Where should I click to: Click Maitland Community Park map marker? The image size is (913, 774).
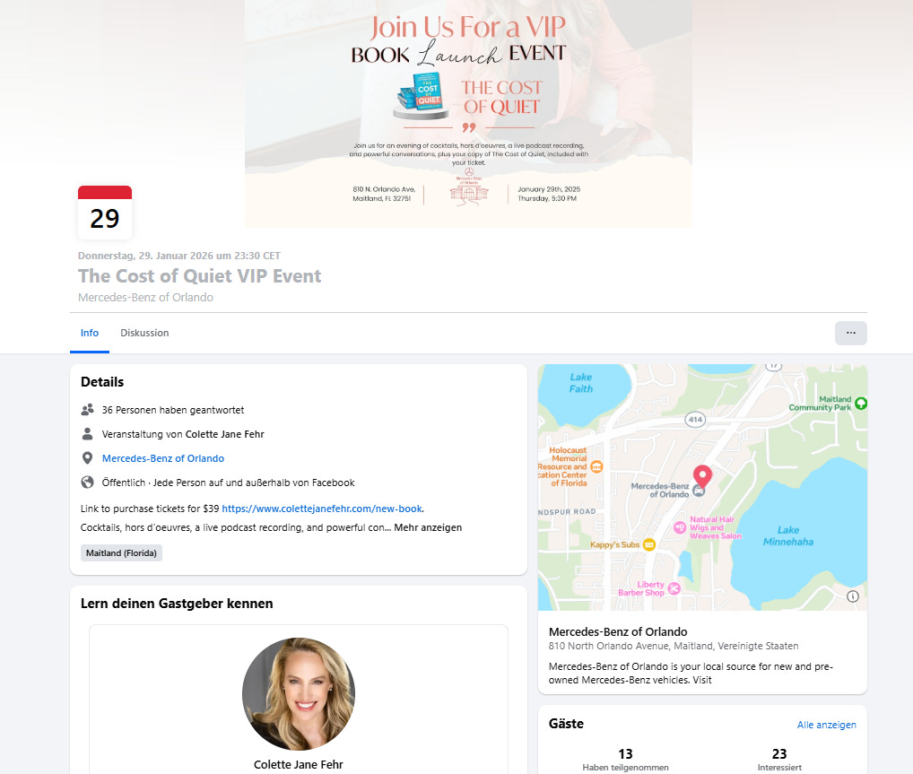coord(861,403)
